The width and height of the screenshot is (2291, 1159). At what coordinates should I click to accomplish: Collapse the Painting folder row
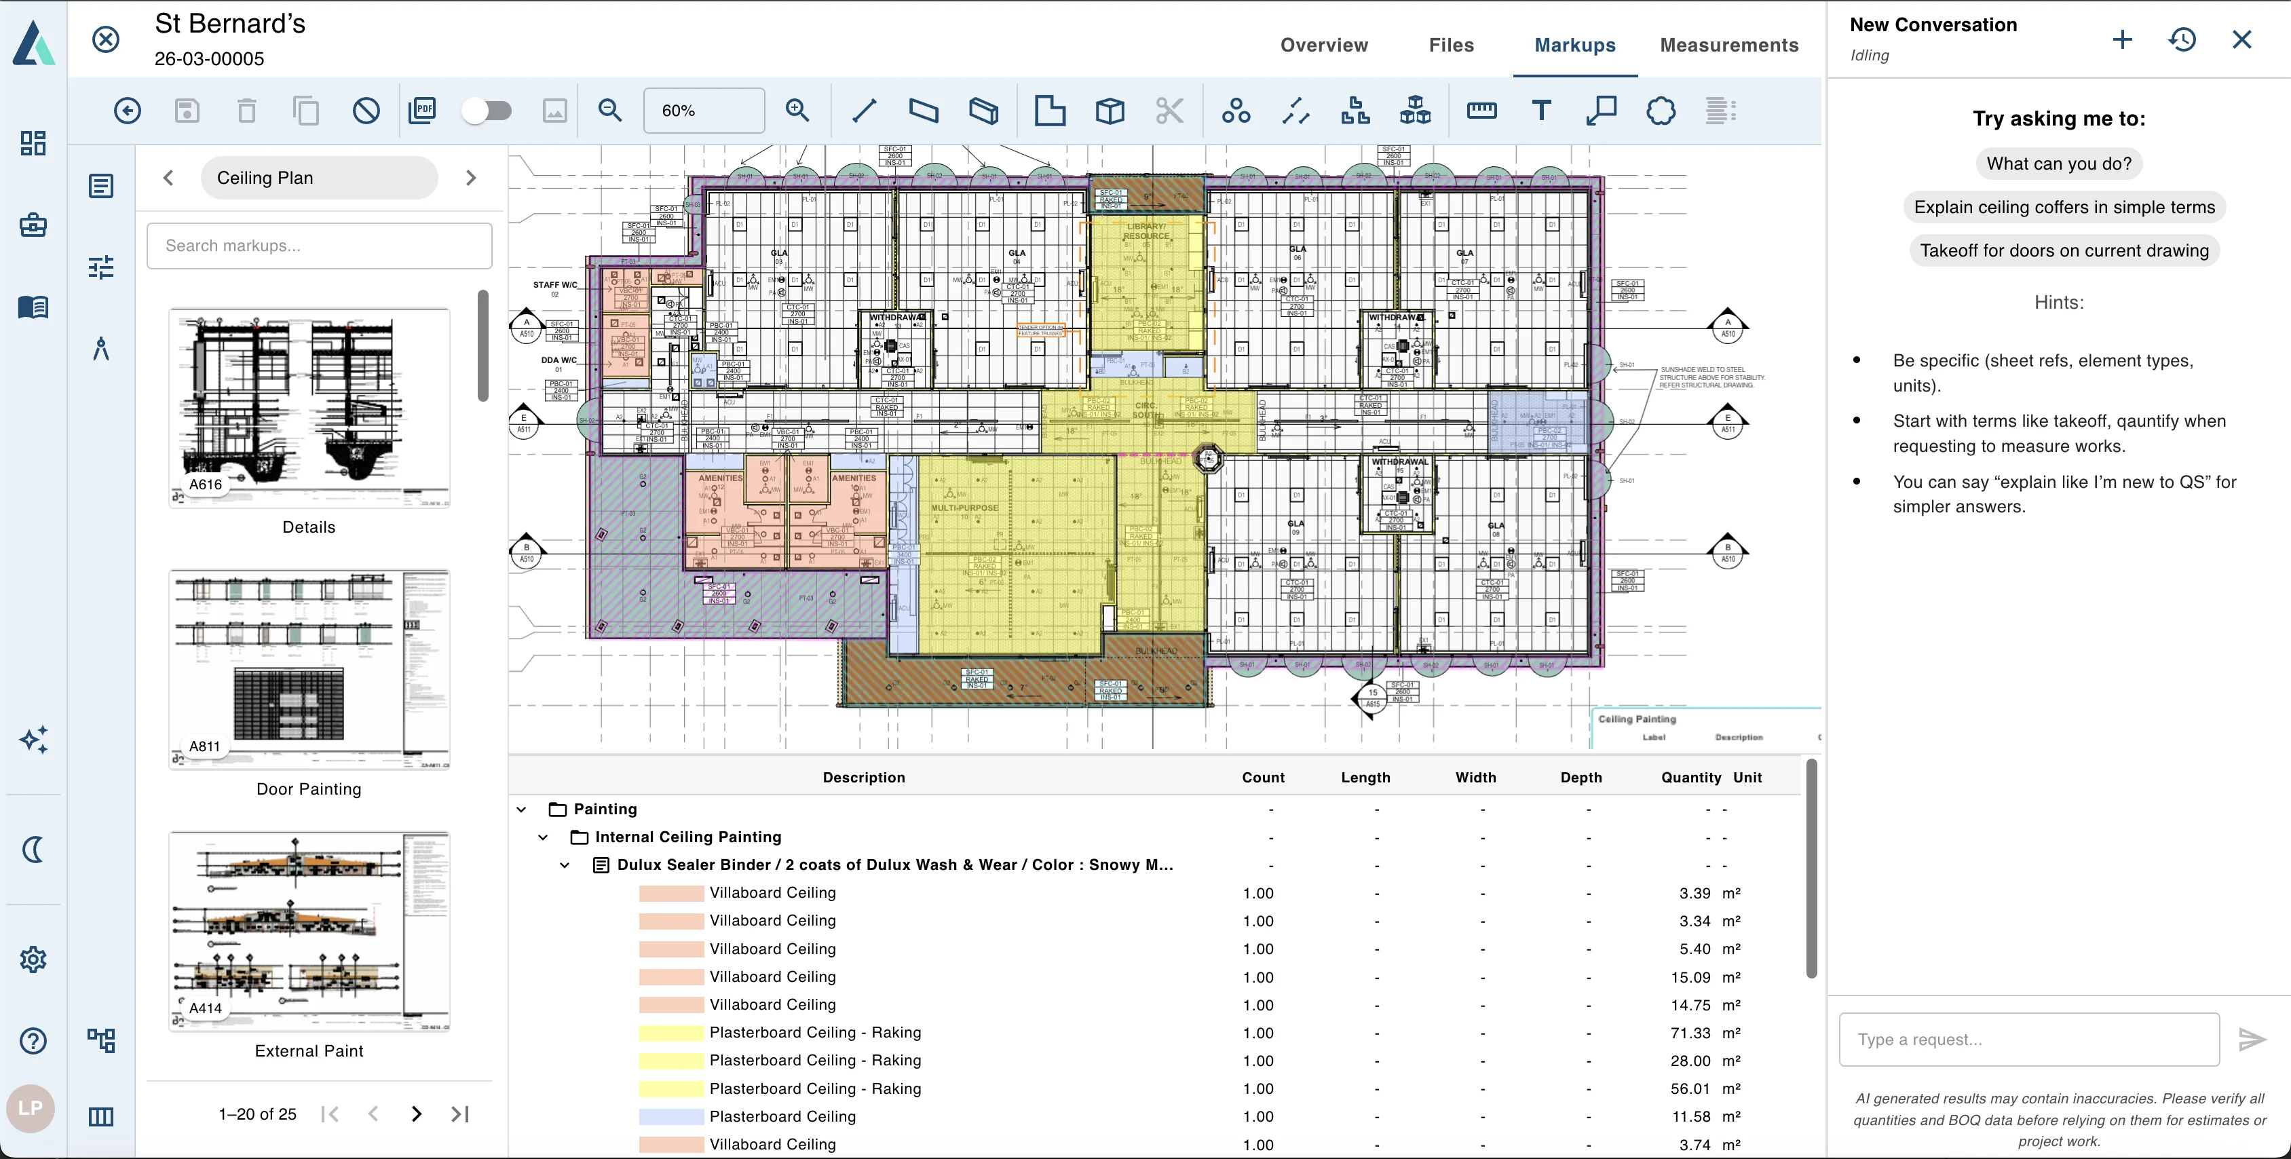(521, 810)
